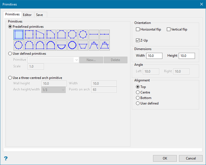Select the simple square primitive shape
Image resolution: width=206 pixels, height=165 pixels.
point(19,35)
